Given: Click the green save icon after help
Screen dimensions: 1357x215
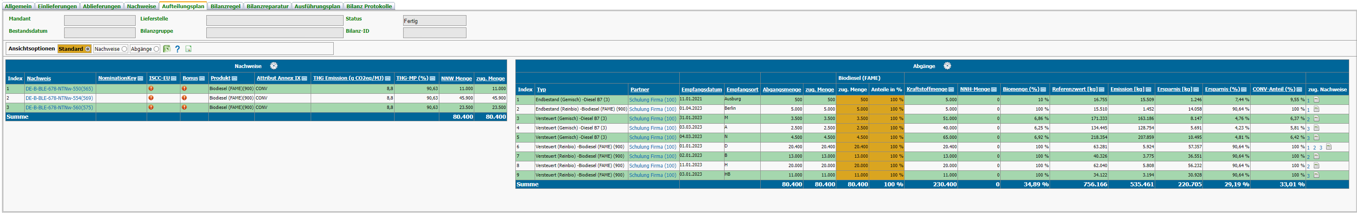Looking at the screenshot, I should point(189,49).
